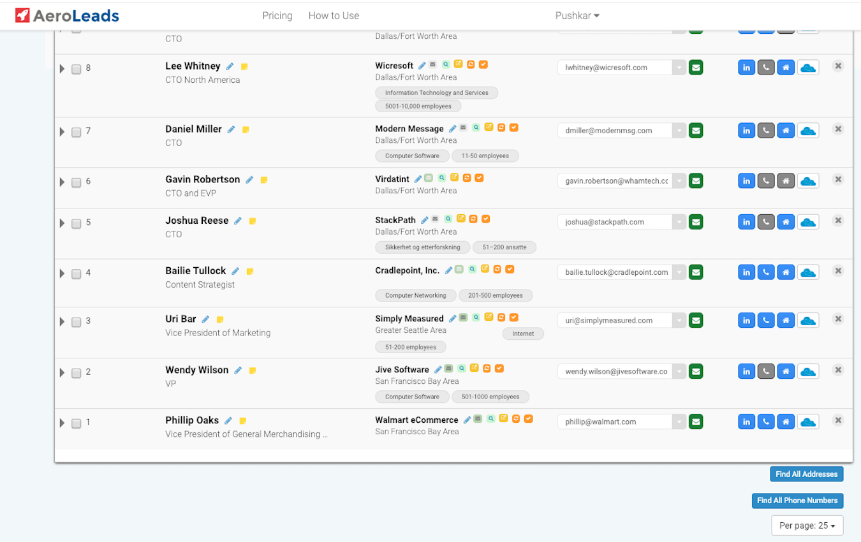Viewport: 861px width, 542px height.
Task: Select the checkbox beside Bailie Tullock
Action: click(x=77, y=273)
